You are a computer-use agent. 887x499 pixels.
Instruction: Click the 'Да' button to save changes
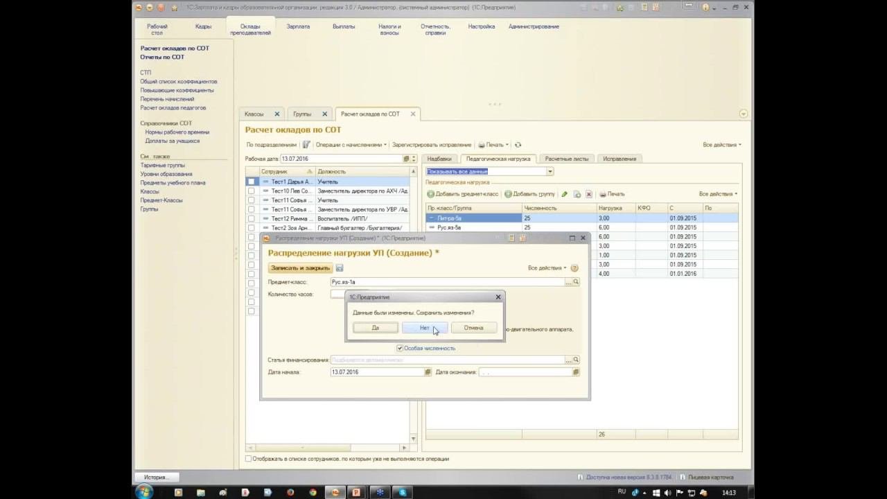[375, 328]
